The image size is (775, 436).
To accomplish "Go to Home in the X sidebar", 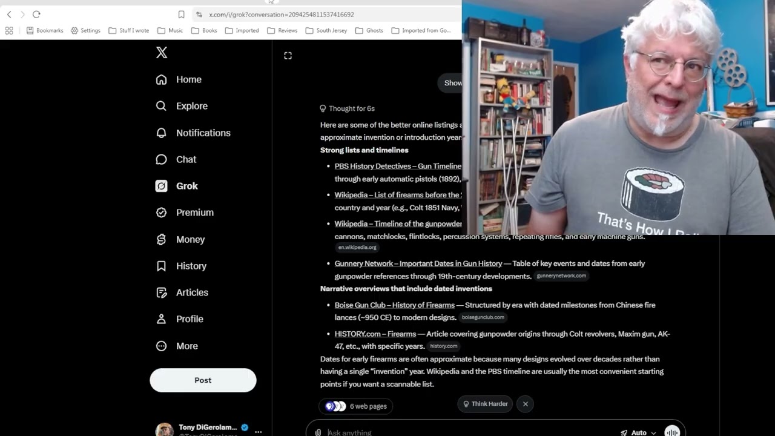I will tap(179, 79).
